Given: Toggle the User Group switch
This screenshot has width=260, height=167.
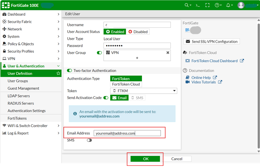Looking at the screenshot, I should (99, 53).
